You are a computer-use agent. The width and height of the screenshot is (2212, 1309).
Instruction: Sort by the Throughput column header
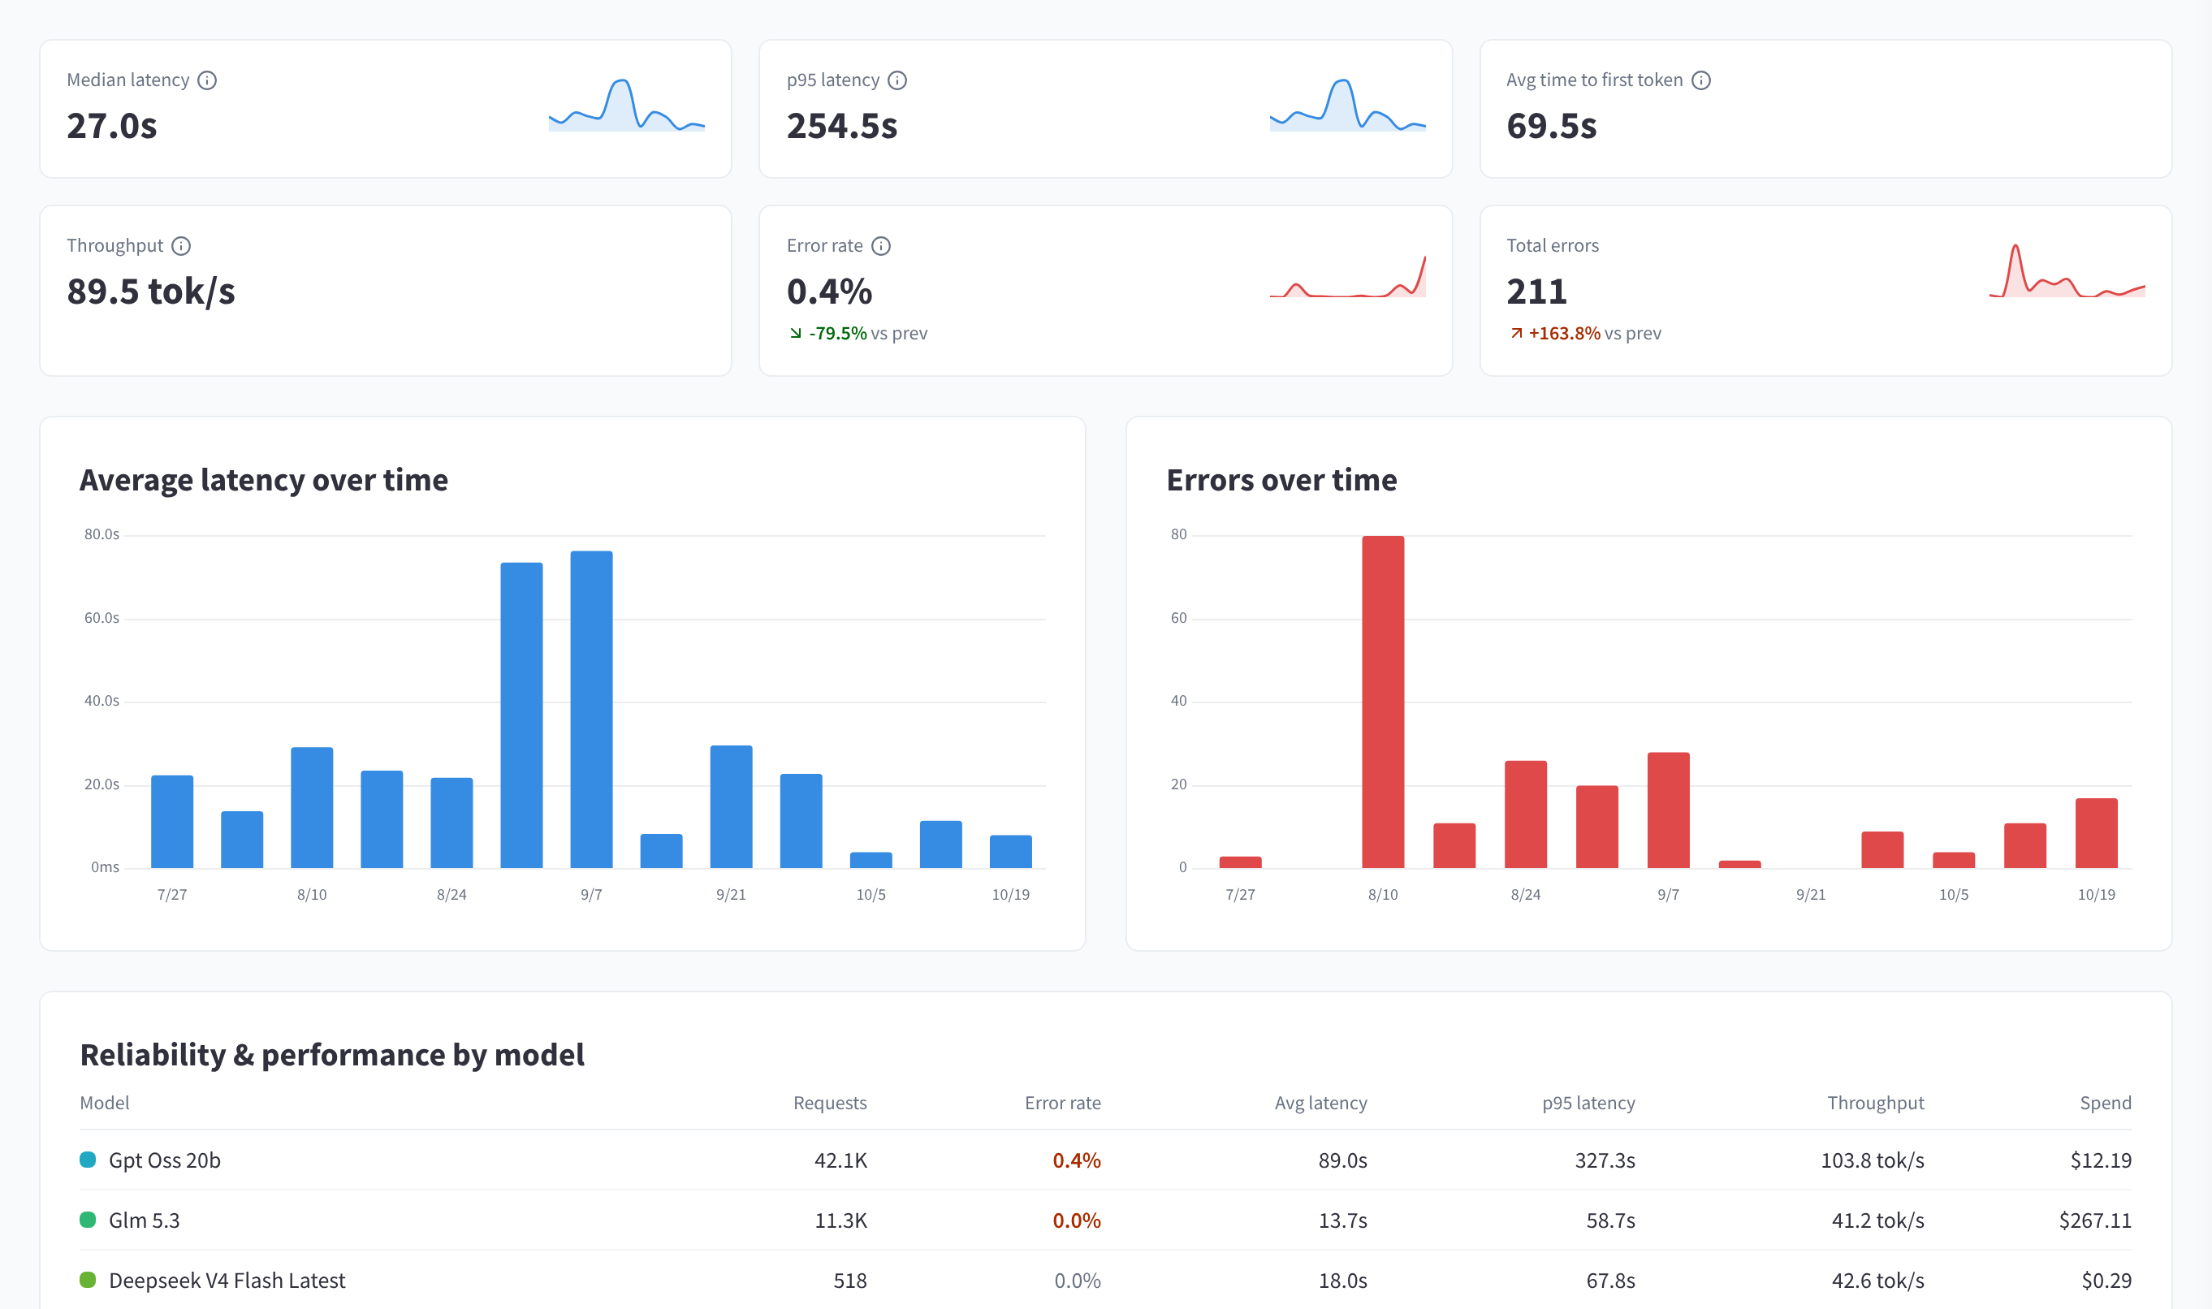pyautogui.click(x=1875, y=1103)
